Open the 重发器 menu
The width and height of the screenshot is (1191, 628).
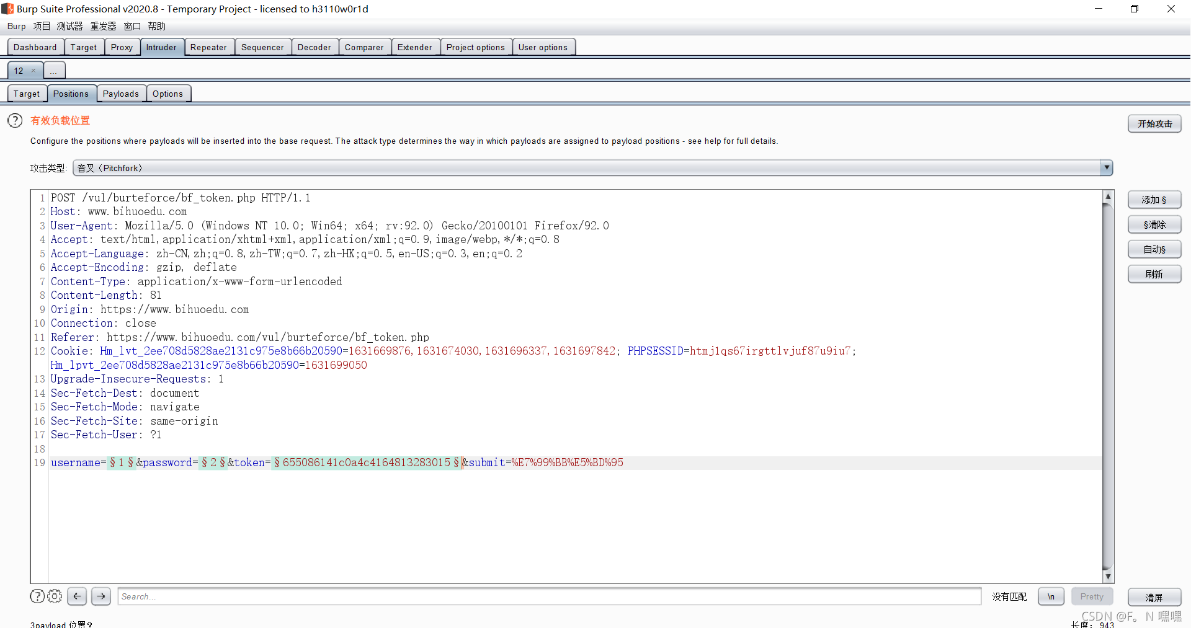103,26
